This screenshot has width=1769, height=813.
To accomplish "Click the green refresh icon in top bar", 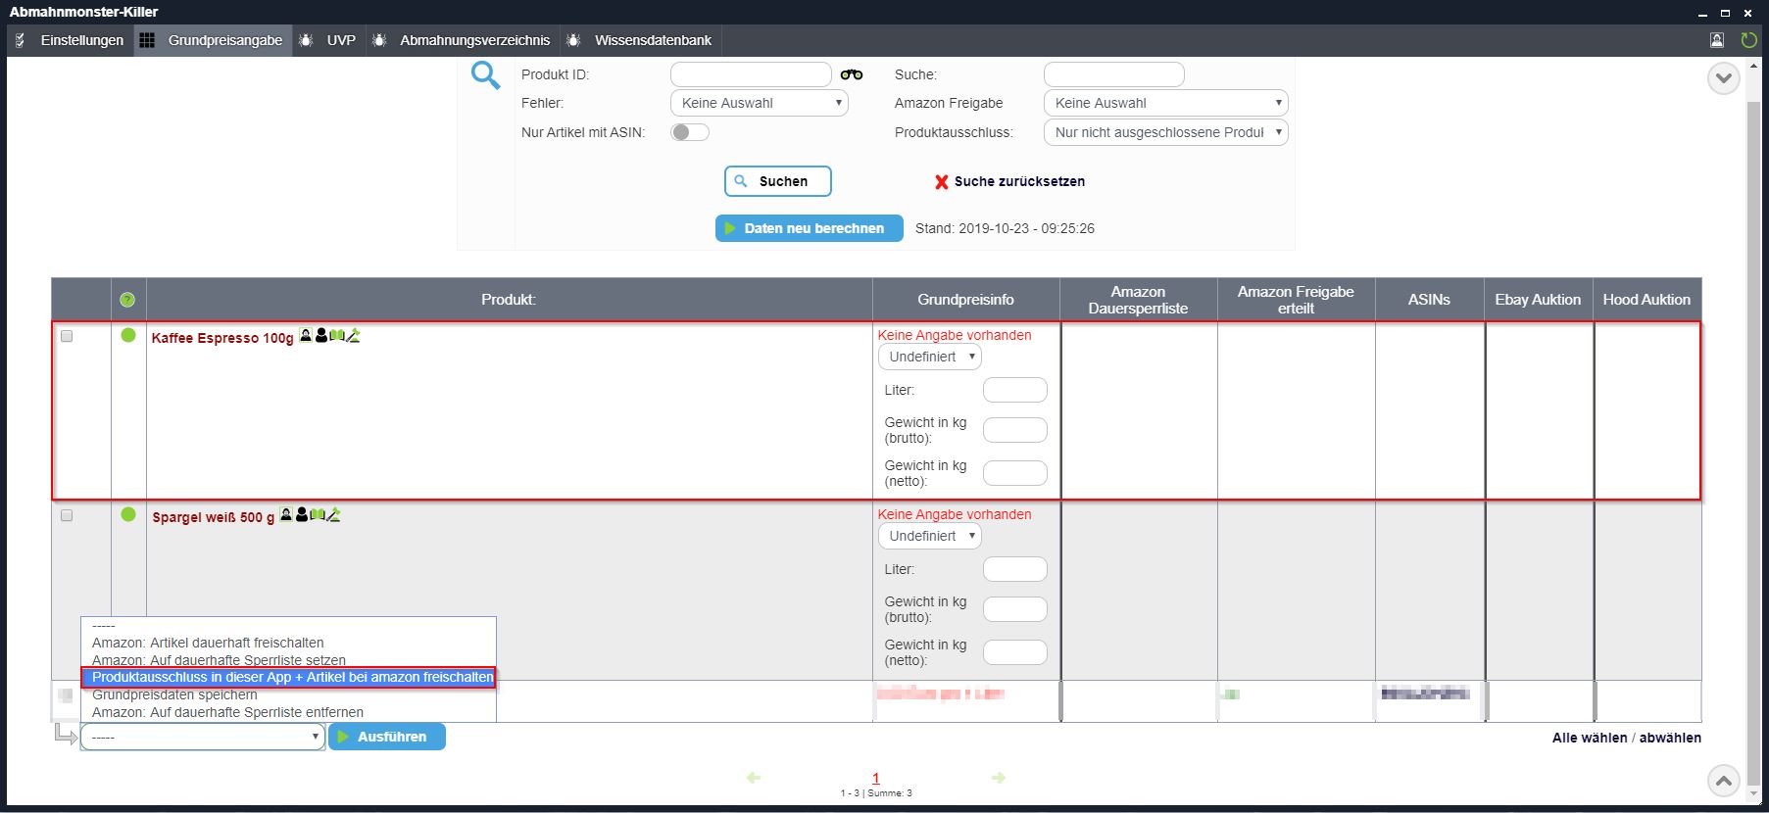I will tap(1748, 40).
